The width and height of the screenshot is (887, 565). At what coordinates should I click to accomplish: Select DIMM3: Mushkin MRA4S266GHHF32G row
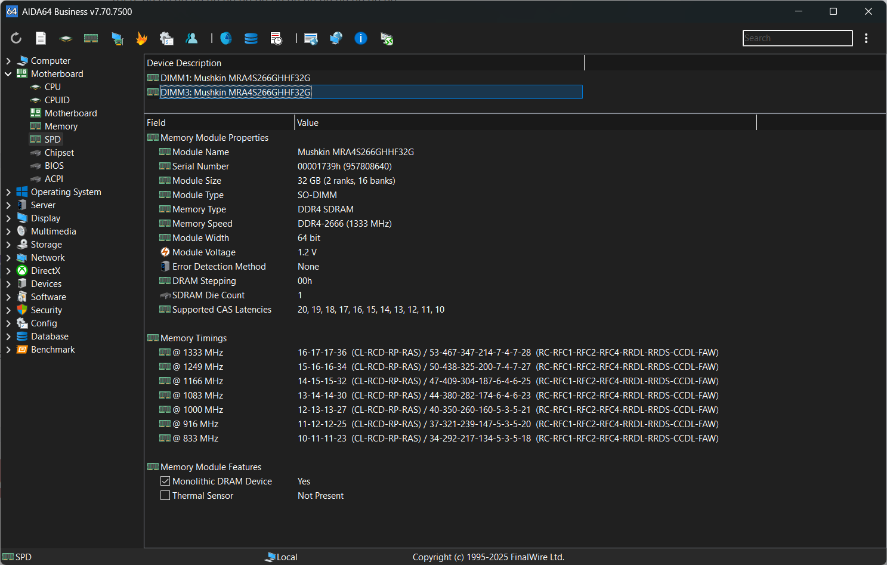(x=364, y=92)
